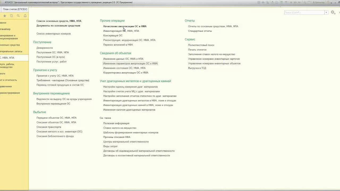Open Поступления услуг, работ

[x=52, y=62]
